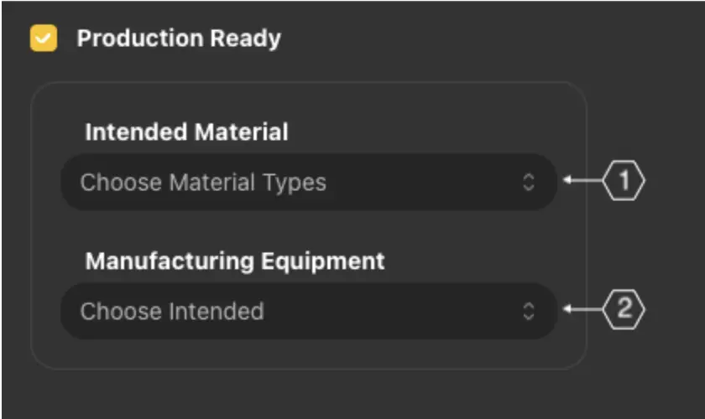
Task: Expand the equipment list via stepper arrows
Action: [529, 311]
